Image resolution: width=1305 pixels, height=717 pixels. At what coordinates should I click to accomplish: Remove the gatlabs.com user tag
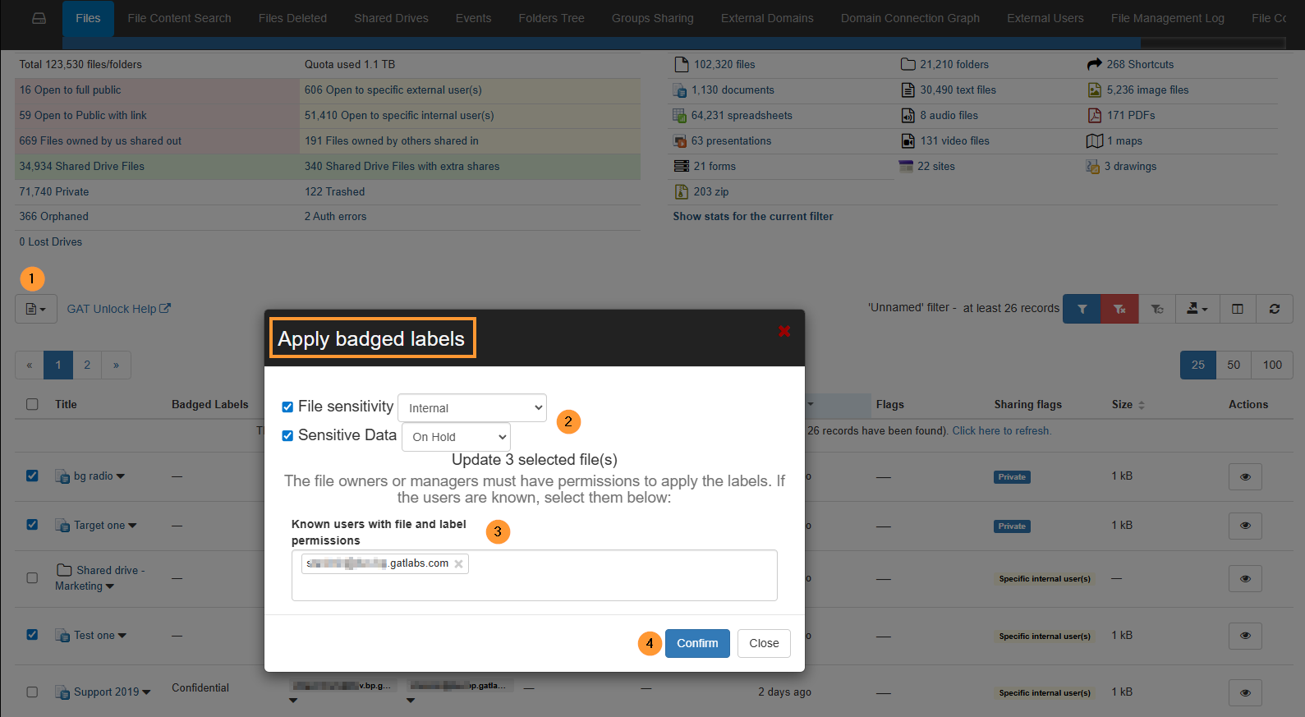tap(458, 563)
